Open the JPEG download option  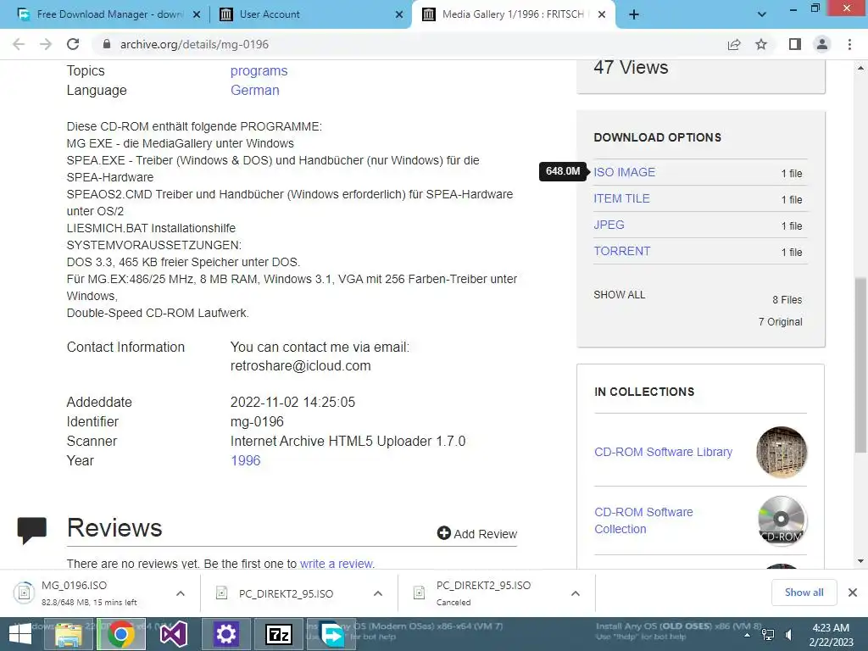click(609, 225)
